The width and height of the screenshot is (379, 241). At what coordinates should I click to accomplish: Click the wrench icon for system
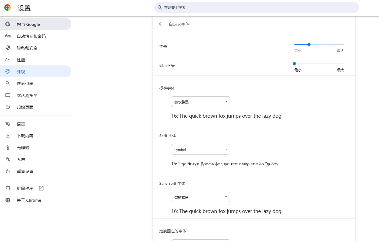[8, 159]
